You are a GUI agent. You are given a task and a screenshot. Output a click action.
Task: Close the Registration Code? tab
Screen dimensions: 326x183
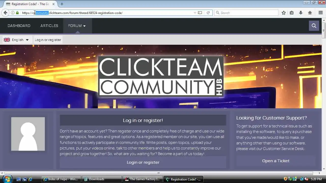coord(53,4)
